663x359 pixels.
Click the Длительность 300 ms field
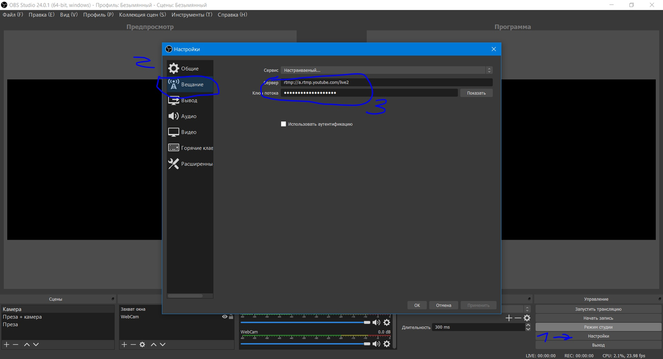click(478, 327)
